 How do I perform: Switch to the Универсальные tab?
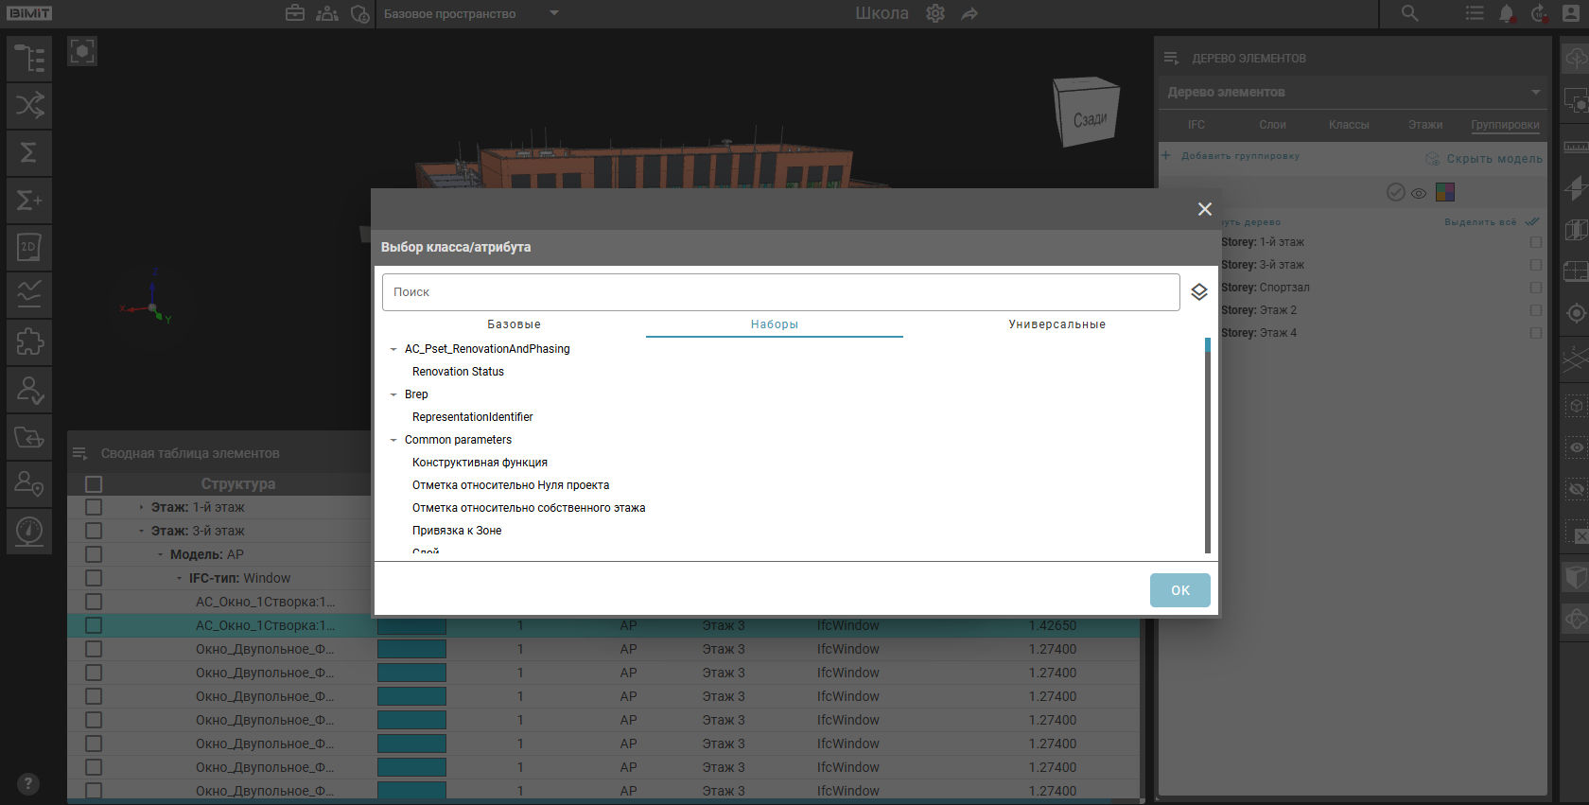1056,324
